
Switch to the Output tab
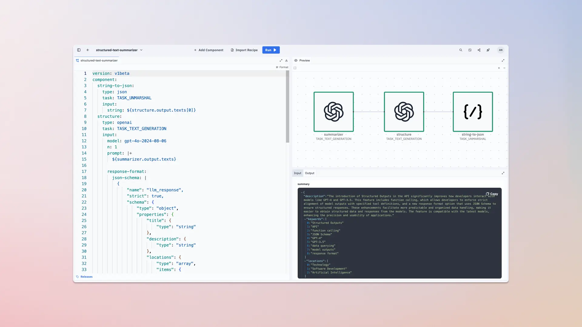click(309, 173)
